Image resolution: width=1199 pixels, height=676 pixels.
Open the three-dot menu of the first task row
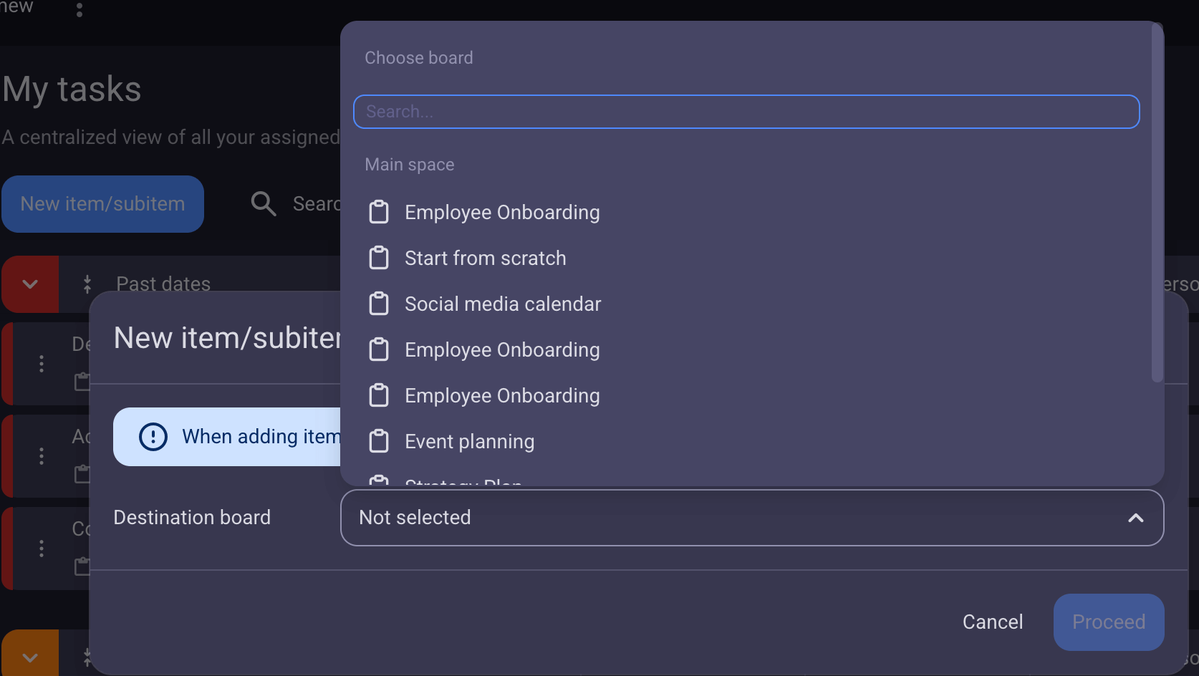[x=42, y=364]
